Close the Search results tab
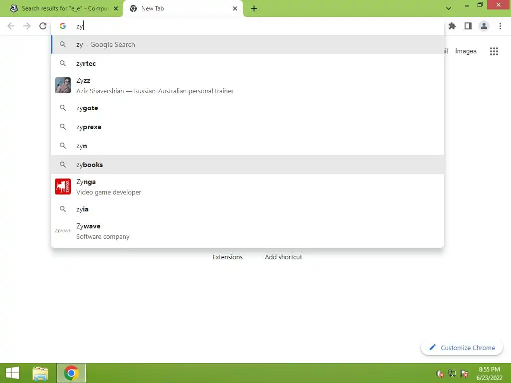 [116, 9]
